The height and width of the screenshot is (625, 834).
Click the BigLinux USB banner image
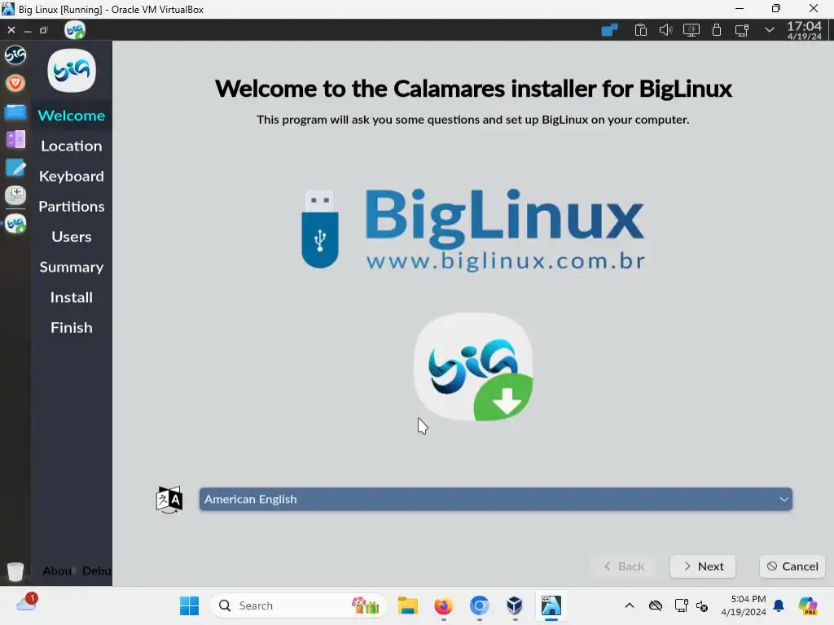[473, 229]
